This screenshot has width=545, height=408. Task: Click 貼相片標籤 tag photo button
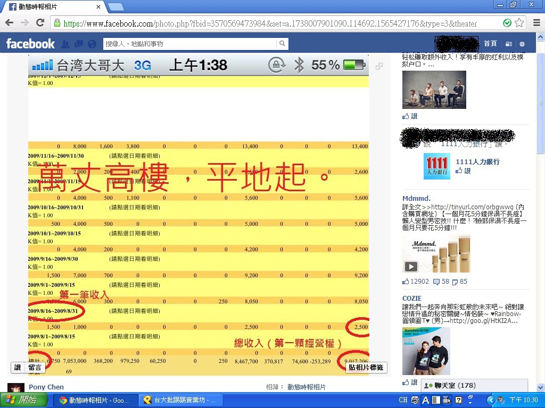click(366, 368)
